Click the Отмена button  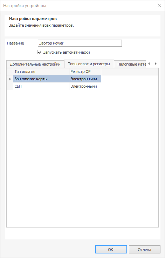144,250
